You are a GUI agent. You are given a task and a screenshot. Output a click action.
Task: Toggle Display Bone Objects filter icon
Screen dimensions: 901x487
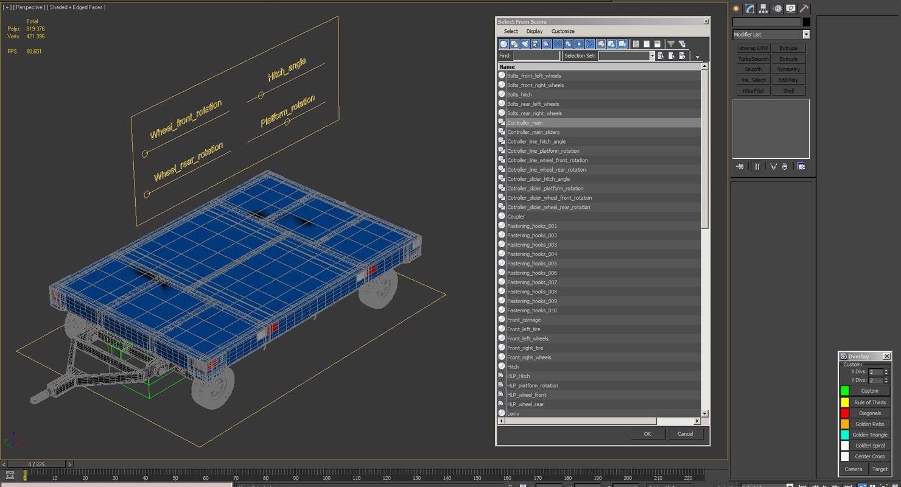coord(590,44)
